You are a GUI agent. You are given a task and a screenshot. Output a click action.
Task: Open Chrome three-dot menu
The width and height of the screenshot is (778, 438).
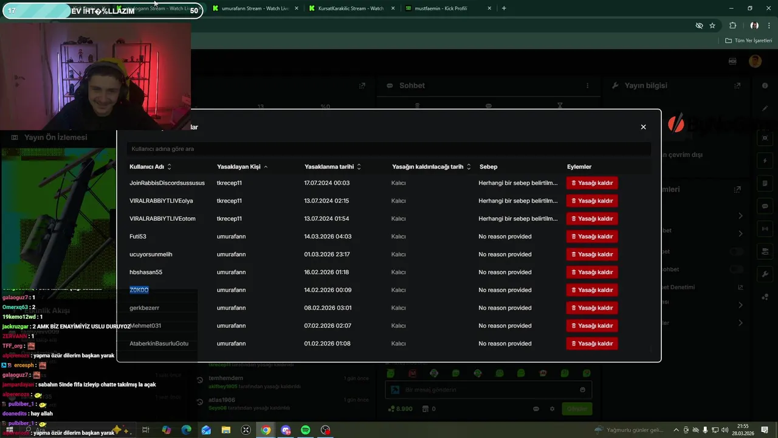tap(768, 26)
